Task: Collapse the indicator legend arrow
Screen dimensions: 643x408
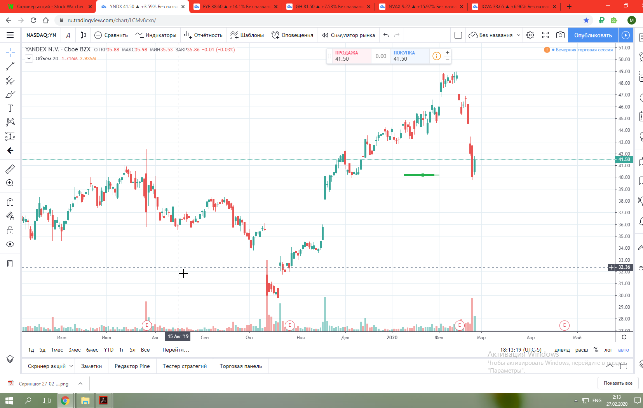Action: pos(29,59)
